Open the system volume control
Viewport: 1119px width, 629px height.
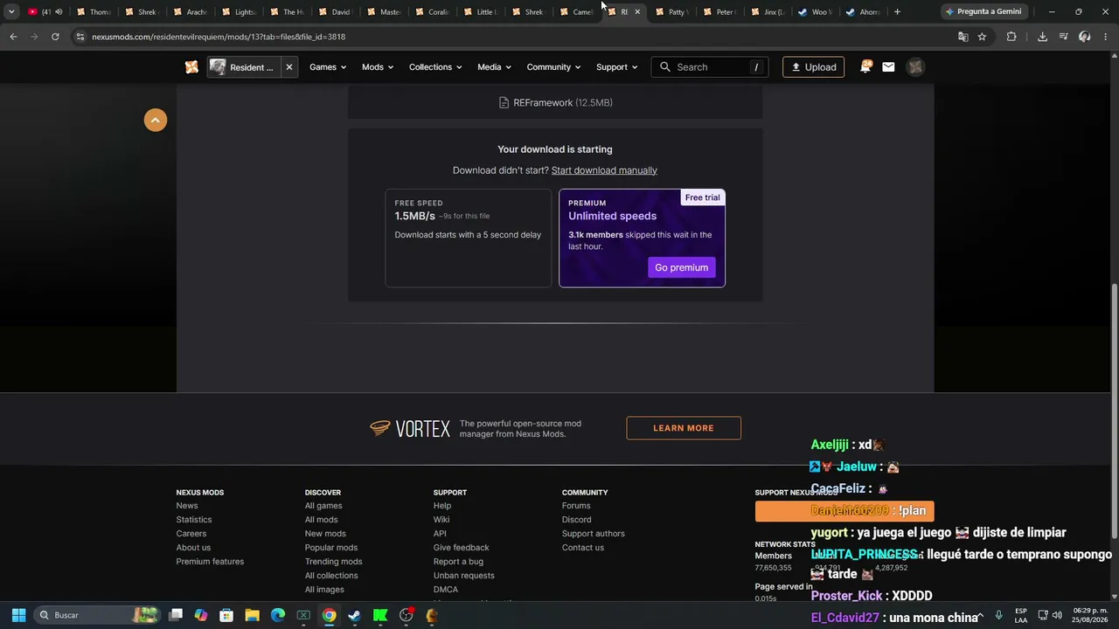[1058, 615]
